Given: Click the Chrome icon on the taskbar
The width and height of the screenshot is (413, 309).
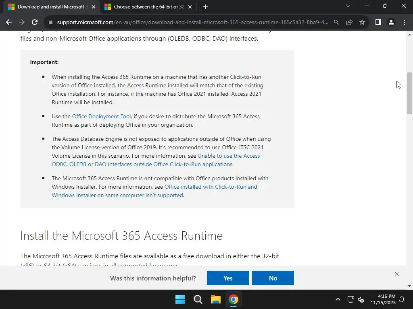Looking at the screenshot, I should click(234, 299).
